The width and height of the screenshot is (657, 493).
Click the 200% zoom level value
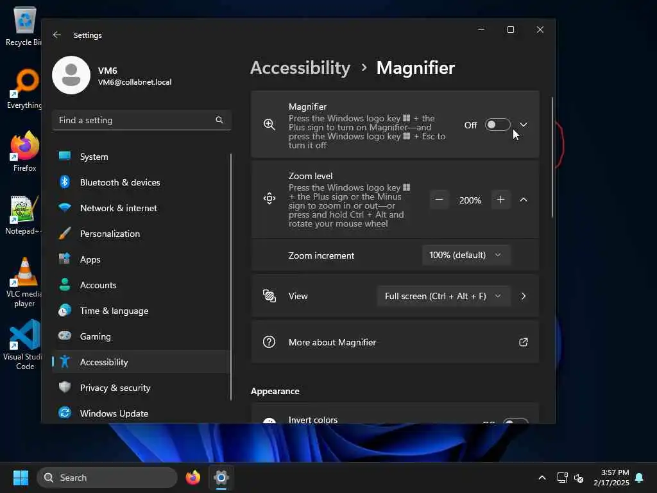470,200
